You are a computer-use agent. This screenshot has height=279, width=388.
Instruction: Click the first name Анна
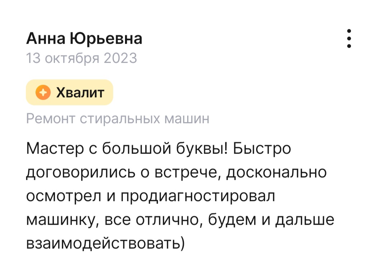click(x=46, y=38)
